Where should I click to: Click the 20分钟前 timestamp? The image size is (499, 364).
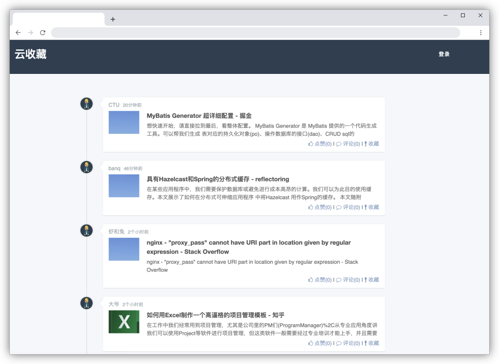pyautogui.click(x=132, y=105)
